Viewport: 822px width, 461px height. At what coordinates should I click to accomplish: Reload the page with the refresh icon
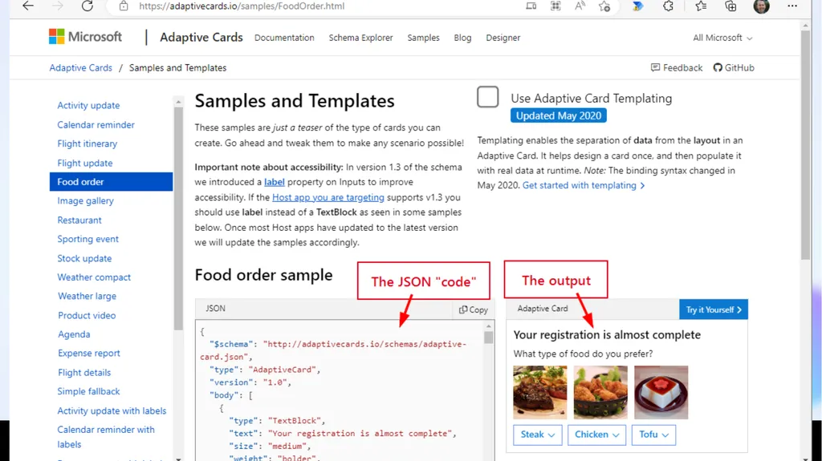(x=87, y=6)
